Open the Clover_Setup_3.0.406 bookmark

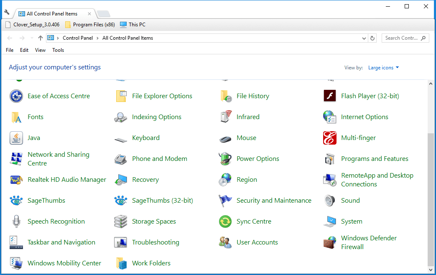33,25
